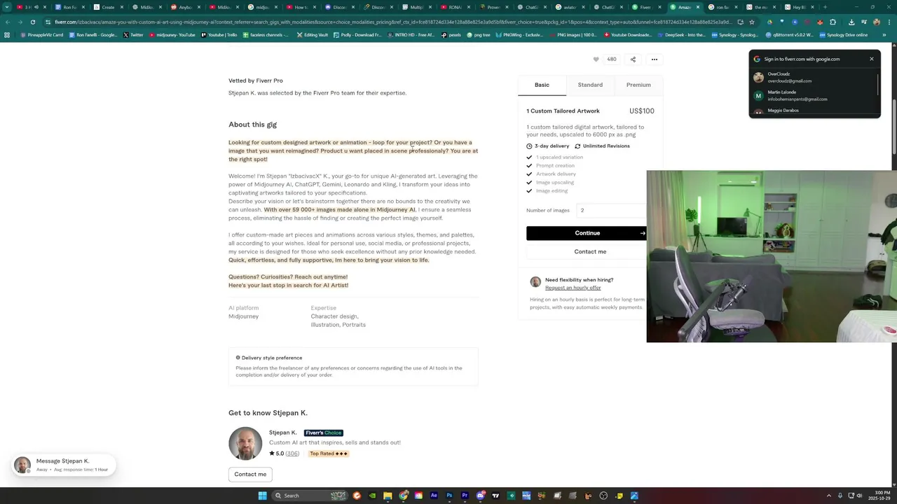897x504 pixels.
Task: Open the Chrome extensions puzzle icon
Action: pyautogui.click(x=833, y=22)
